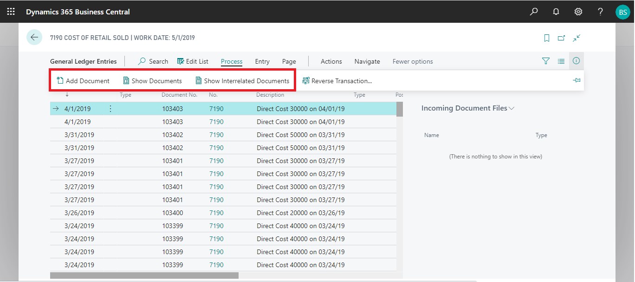Expand the Incoming Document Files chevron
Image resolution: width=635 pixels, height=282 pixels.
pyautogui.click(x=512, y=108)
